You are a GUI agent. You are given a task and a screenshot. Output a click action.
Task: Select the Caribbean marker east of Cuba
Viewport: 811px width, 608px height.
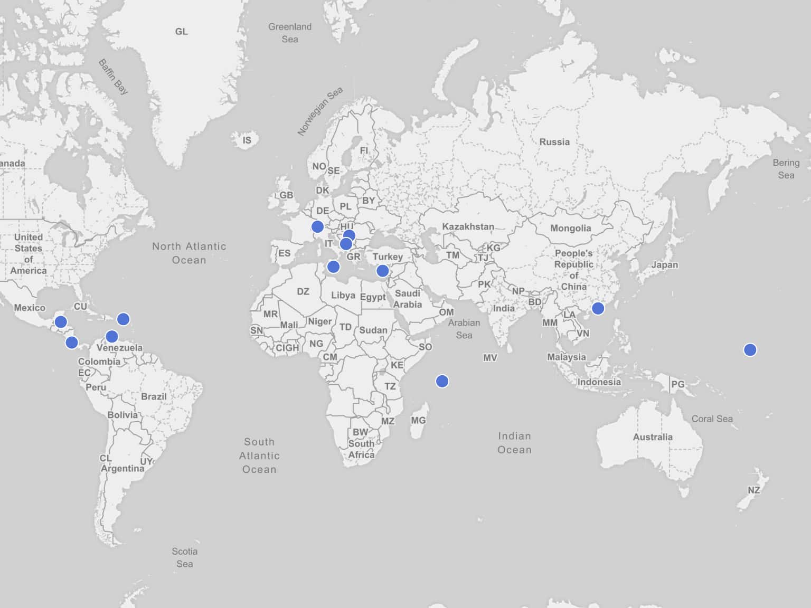[123, 319]
